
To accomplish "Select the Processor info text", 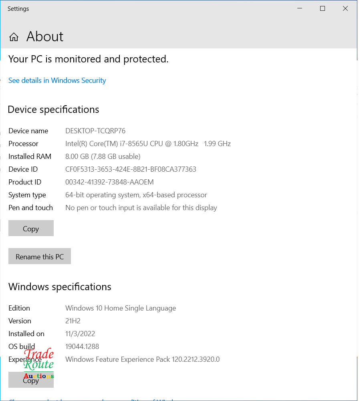I will tap(148, 144).
